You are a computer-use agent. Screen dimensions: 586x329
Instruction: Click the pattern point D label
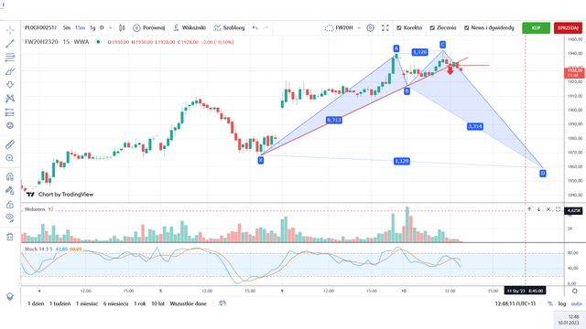(x=543, y=174)
